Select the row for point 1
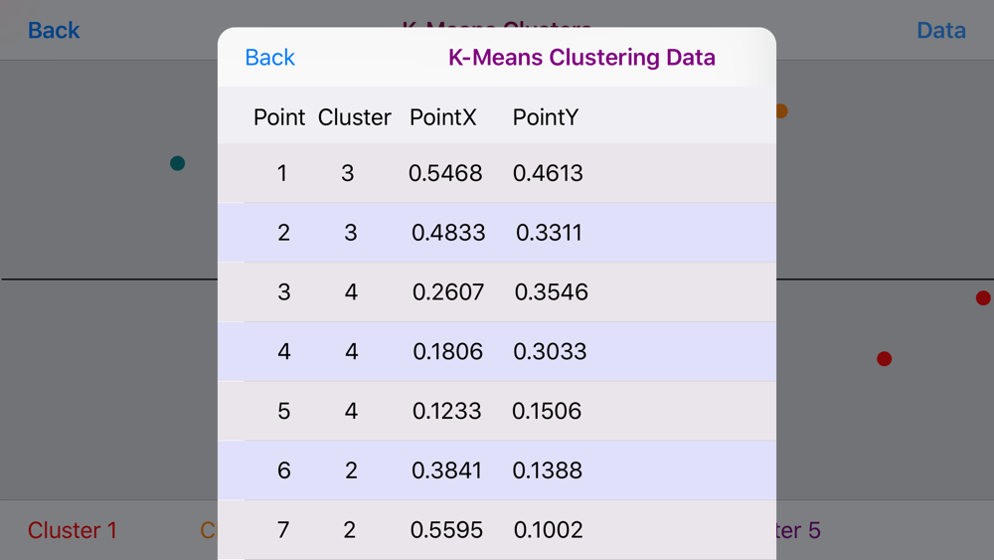Viewport: 994px width, 560px height. click(x=497, y=173)
